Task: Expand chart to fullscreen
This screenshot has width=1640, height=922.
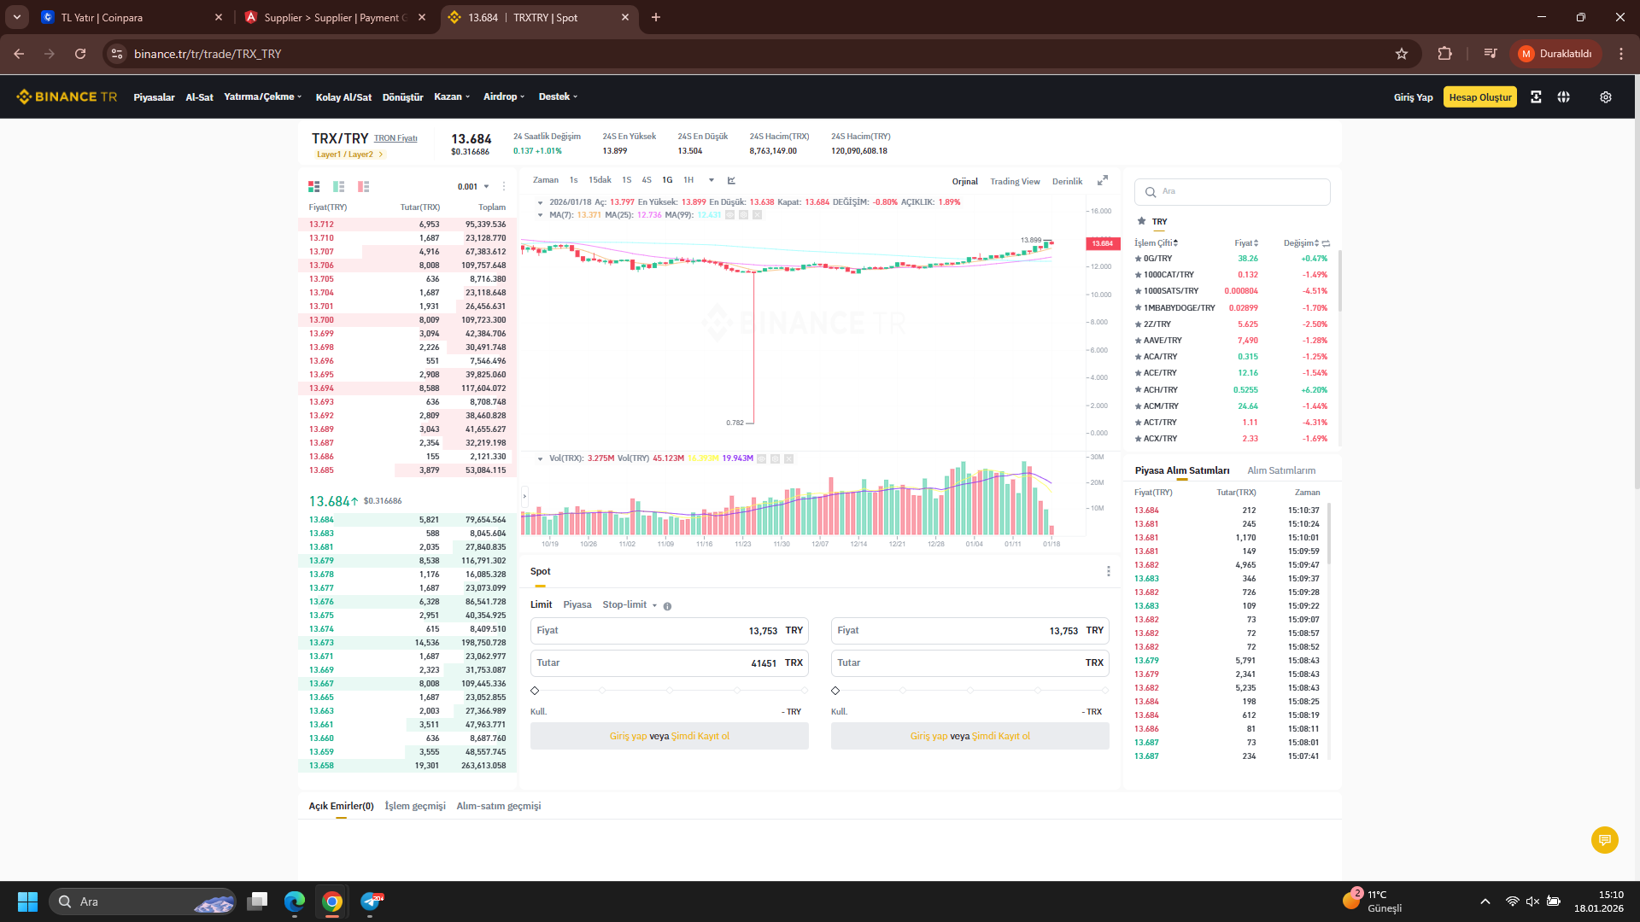Action: tap(1103, 180)
